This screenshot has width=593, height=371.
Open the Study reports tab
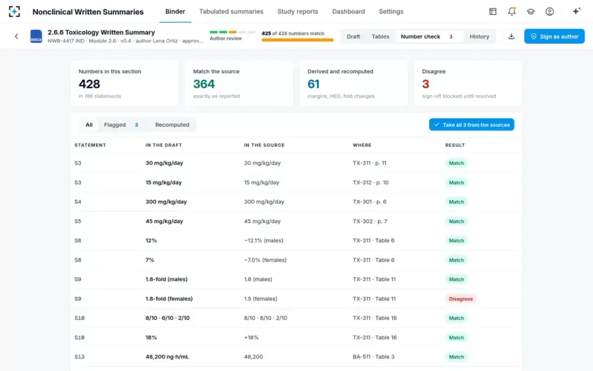[x=297, y=11]
